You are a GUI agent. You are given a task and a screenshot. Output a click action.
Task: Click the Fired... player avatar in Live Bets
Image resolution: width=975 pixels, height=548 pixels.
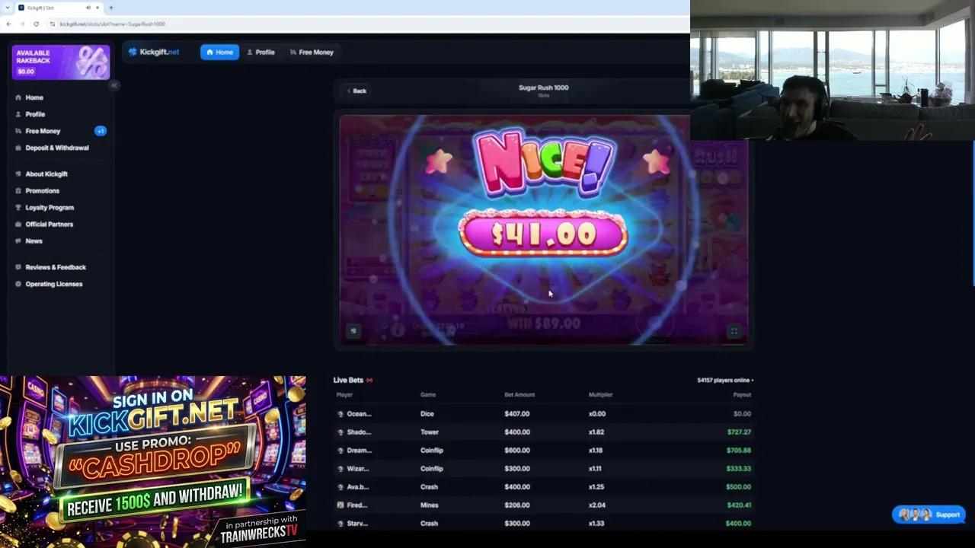tap(340, 505)
